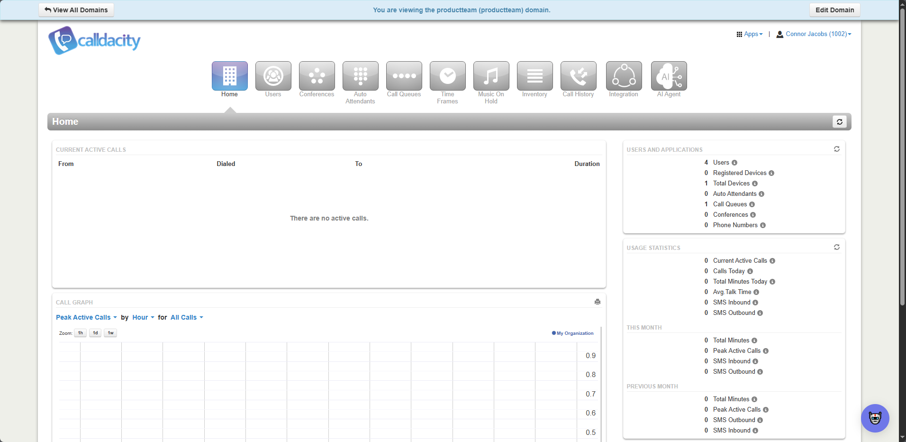Viewport: 906px width, 442px height.
Task: Open the Conferences icon
Action: (x=317, y=76)
